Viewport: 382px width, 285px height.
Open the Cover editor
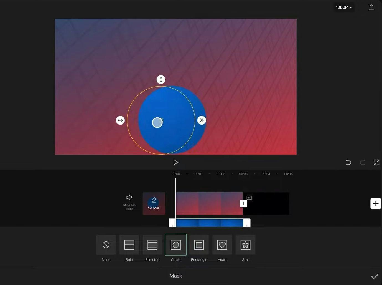coord(154,203)
